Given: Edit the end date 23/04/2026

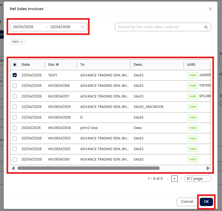Looking at the screenshot, I should coord(61,27).
